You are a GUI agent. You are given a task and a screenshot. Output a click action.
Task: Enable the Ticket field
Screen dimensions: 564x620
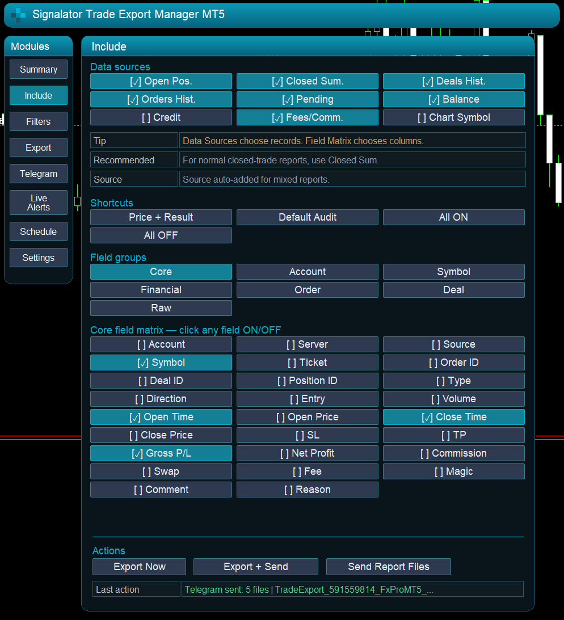coord(308,362)
